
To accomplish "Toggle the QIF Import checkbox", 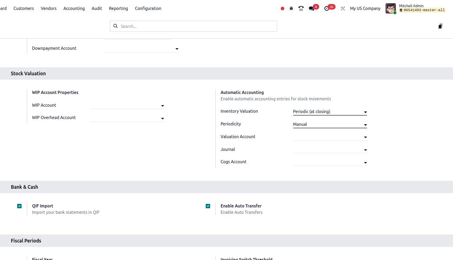I will point(19,206).
